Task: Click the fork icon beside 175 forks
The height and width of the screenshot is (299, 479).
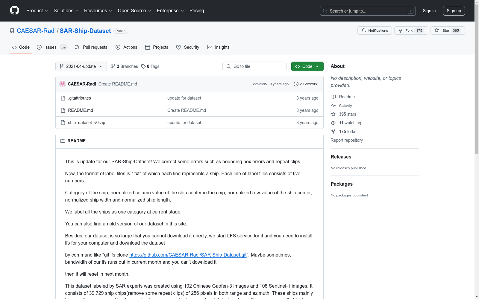Action: click(333, 132)
